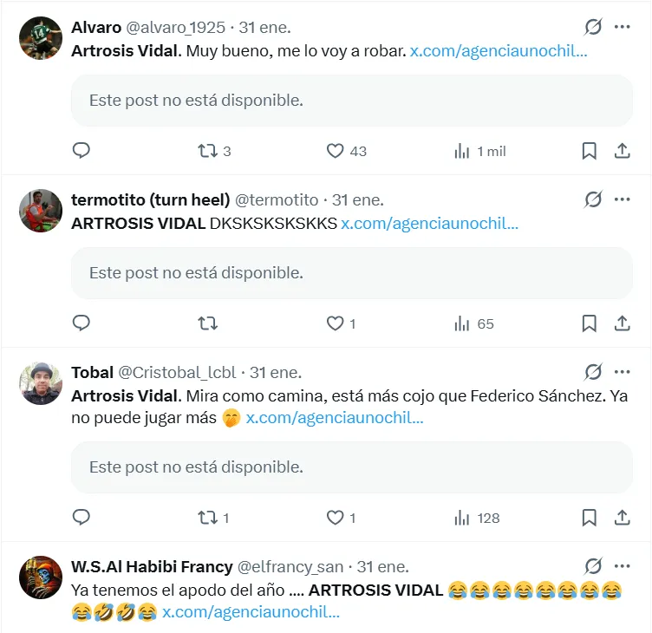Bookmark Alvaro's post
This screenshot has height=633, width=652.
point(589,151)
